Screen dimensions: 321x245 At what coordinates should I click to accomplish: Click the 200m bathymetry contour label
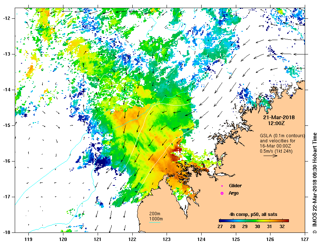pyautogui.click(x=155, y=214)
